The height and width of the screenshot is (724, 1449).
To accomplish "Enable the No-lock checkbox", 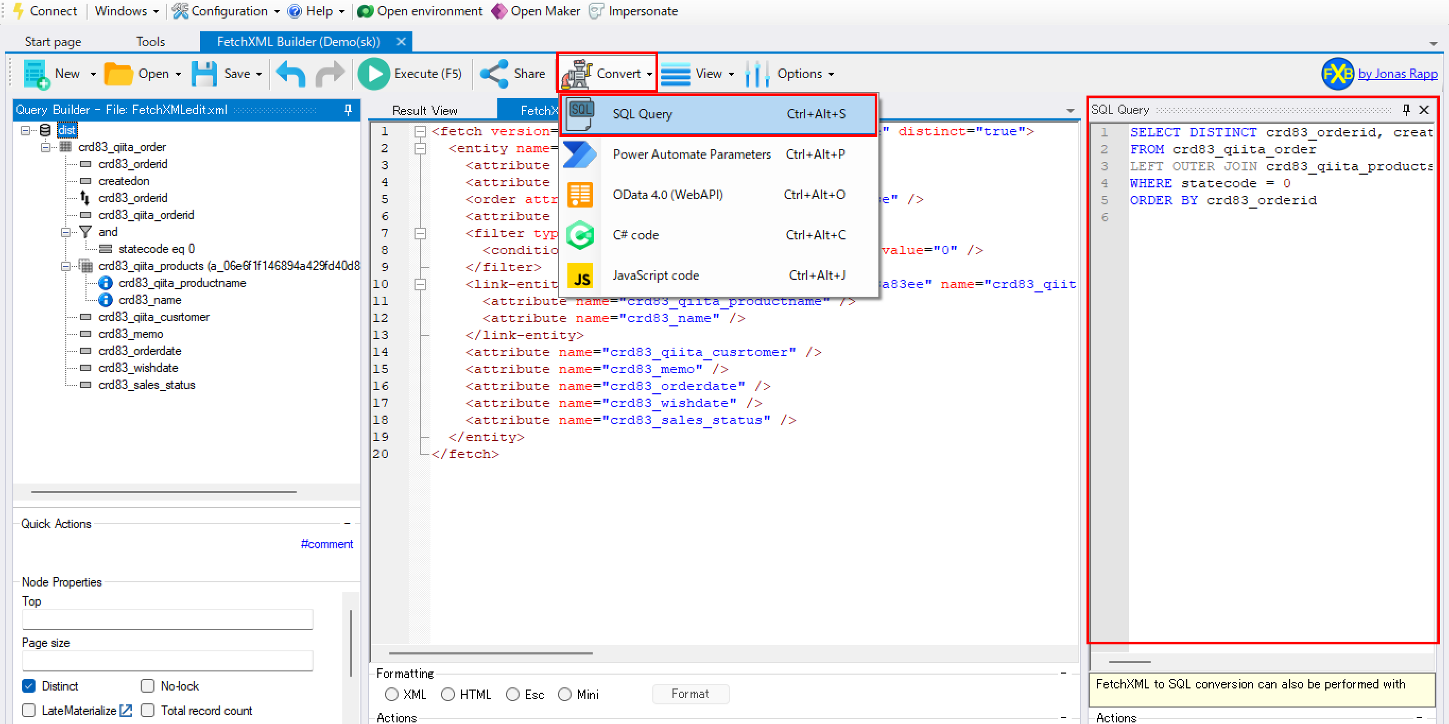I will click(x=148, y=686).
